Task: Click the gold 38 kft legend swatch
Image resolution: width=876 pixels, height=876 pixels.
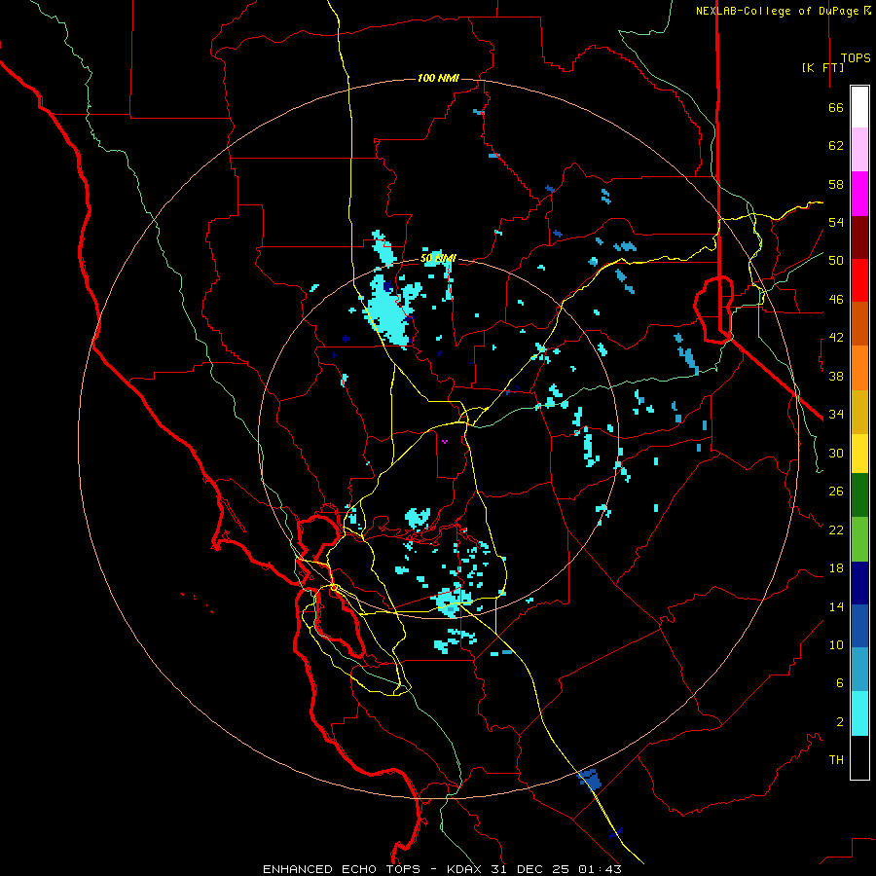Action: tap(859, 411)
